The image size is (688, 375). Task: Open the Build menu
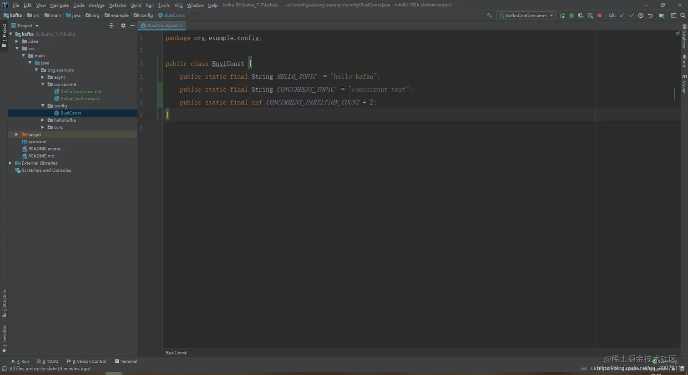[x=136, y=5]
